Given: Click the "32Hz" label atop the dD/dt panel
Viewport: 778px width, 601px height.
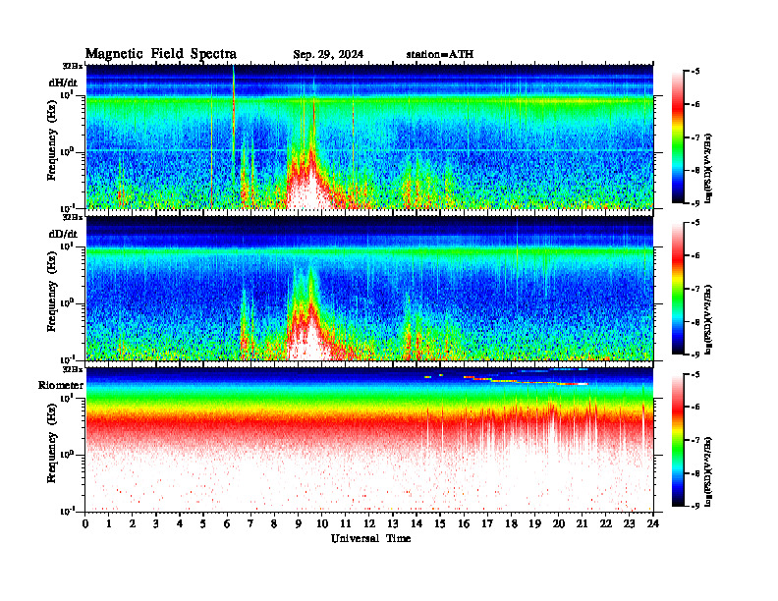Looking at the screenshot, I should pos(73,217).
